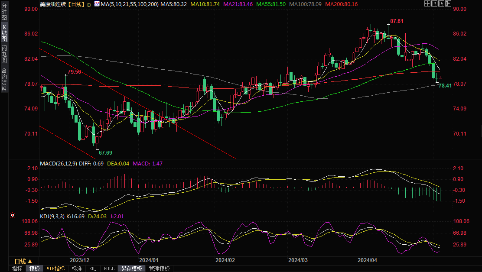
Task: Open 管理模板 template manager
Action: pos(159,269)
